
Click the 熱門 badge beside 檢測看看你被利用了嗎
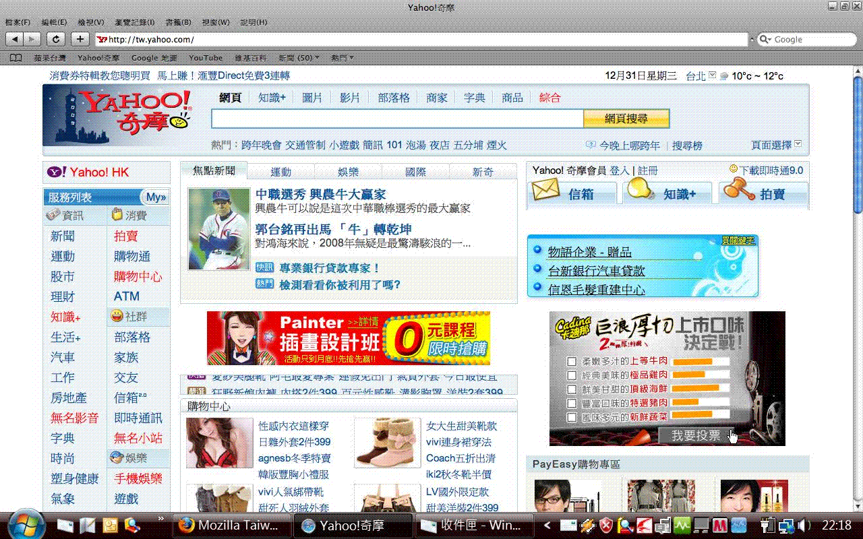(x=265, y=284)
